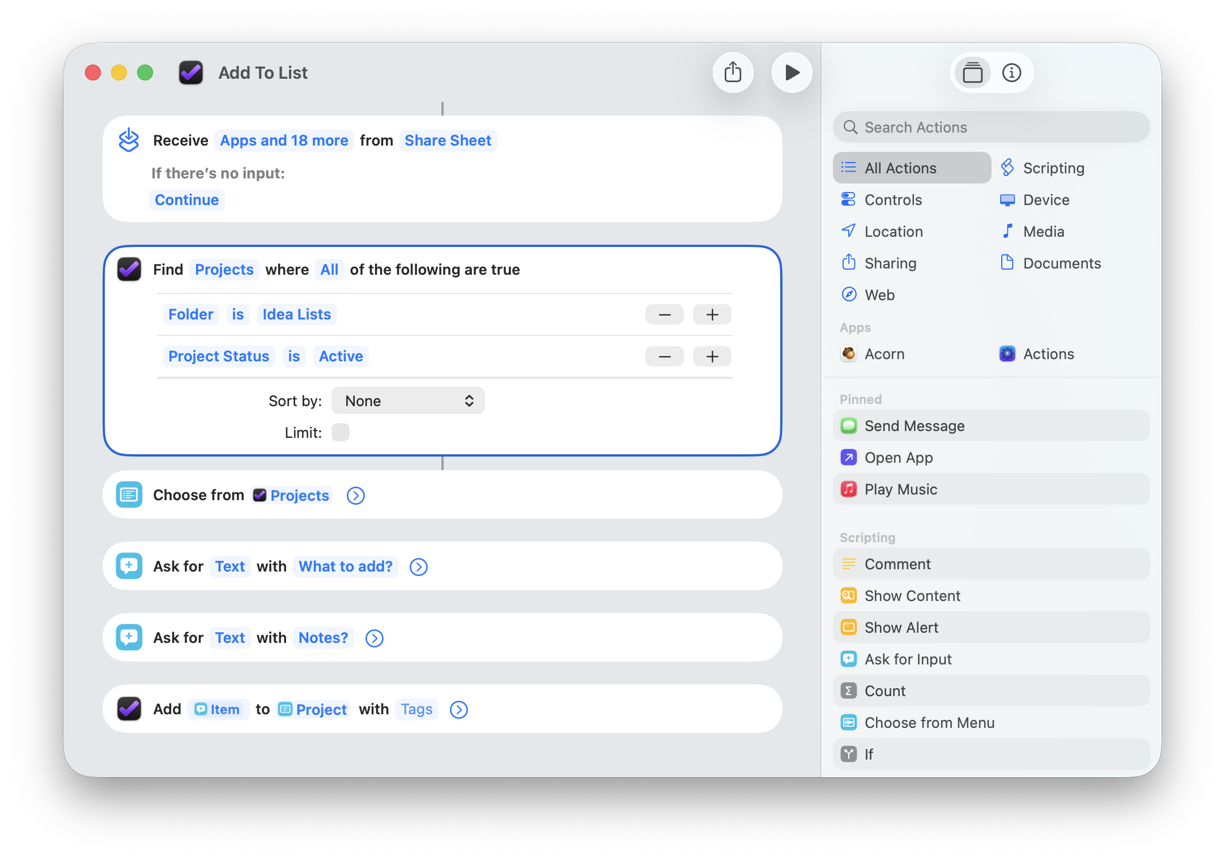Remove the Folder is Idea Lists filter
Image resolution: width=1225 pixels, height=861 pixels.
[x=664, y=314]
